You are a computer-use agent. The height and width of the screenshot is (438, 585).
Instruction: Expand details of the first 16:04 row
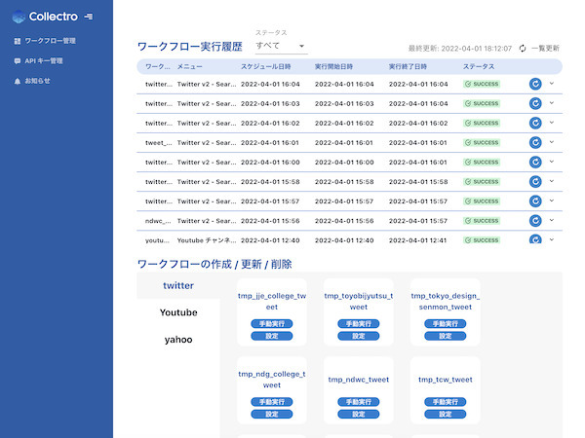552,84
